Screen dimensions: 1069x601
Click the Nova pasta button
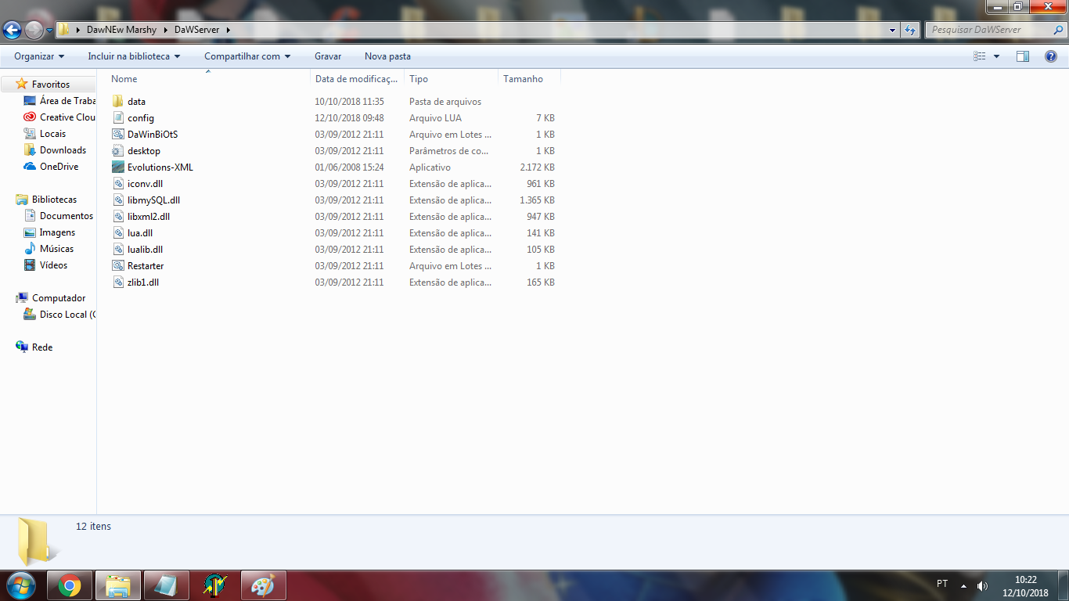pyautogui.click(x=387, y=56)
